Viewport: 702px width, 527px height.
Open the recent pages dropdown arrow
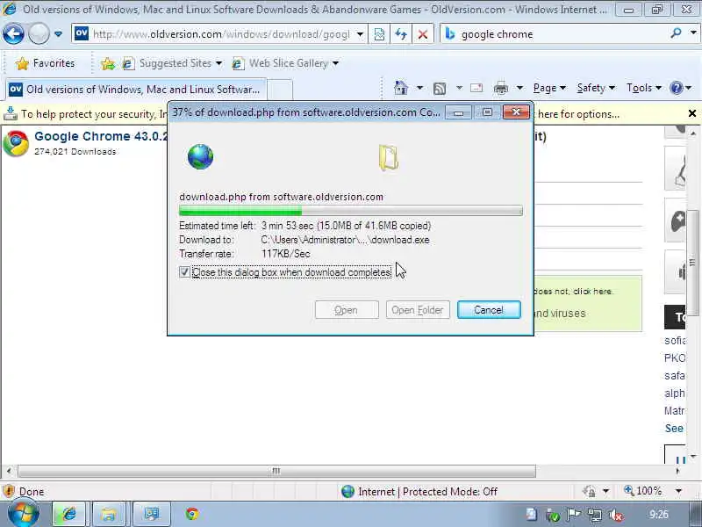coord(58,34)
